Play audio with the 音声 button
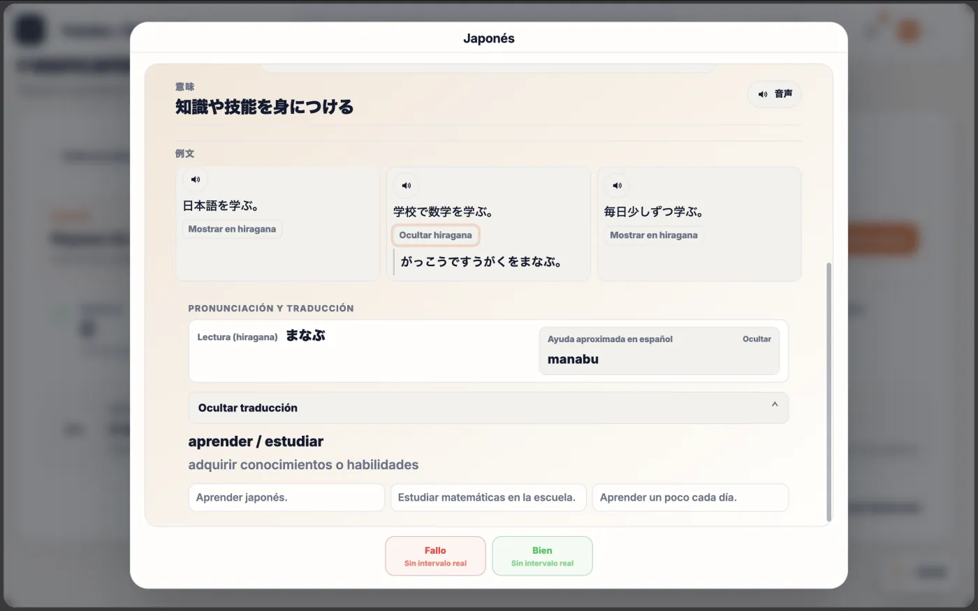Screen dimensions: 978x611 (774, 94)
